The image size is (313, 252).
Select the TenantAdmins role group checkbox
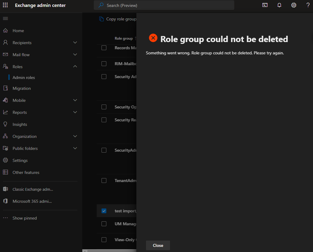pyautogui.click(x=104, y=180)
